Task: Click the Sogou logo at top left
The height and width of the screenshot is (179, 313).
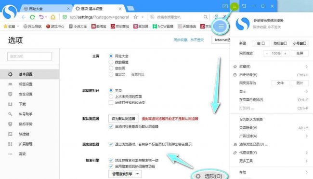Action: click(9, 12)
